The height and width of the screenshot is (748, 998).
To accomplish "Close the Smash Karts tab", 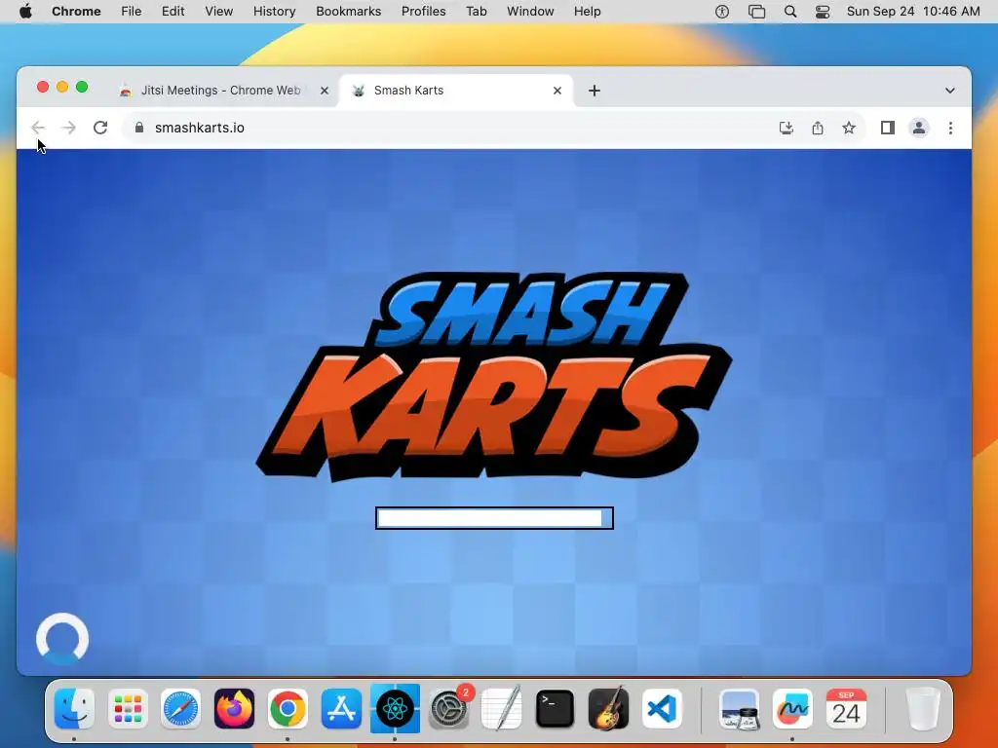I will click(557, 91).
